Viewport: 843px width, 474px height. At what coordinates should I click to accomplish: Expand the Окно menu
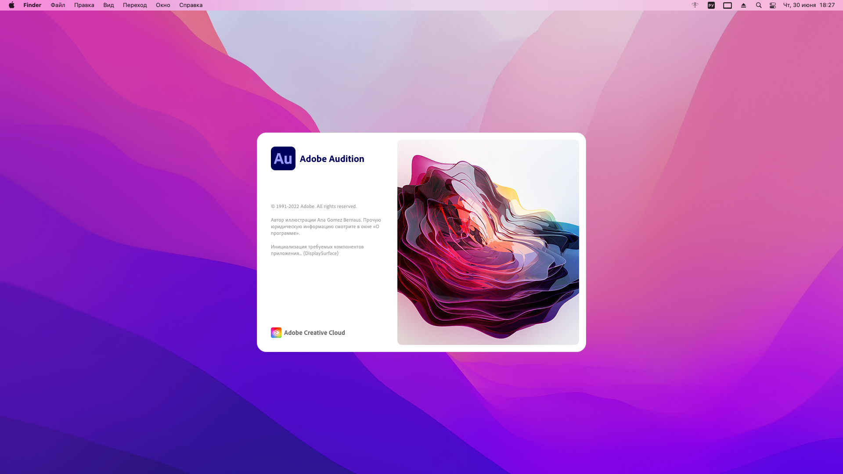click(x=163, y=5)
